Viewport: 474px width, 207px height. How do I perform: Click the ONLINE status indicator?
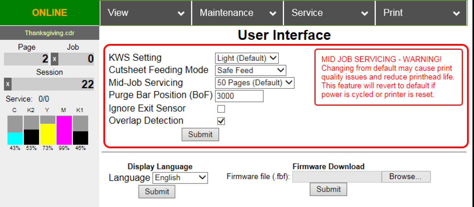pyautogui.click(x=50, y=13)
